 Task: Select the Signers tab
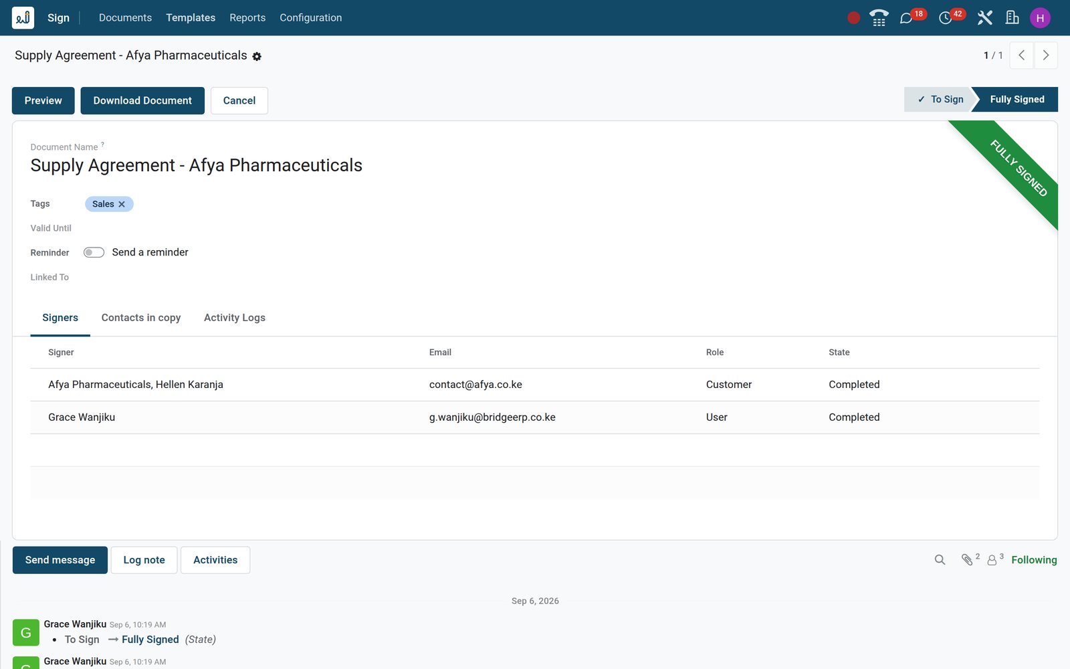click(x=60, y=318)
